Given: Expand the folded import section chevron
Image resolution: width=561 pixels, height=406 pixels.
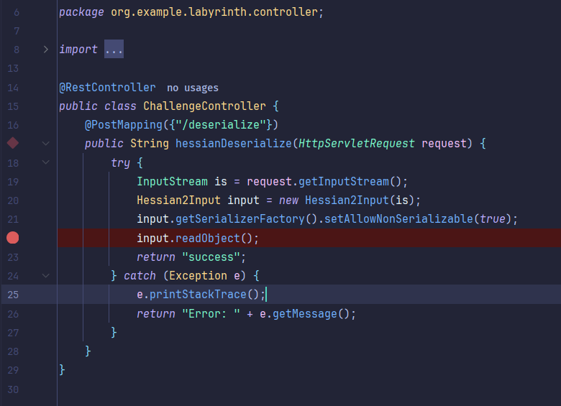Looking at the screenshot, I should point(46,50).
